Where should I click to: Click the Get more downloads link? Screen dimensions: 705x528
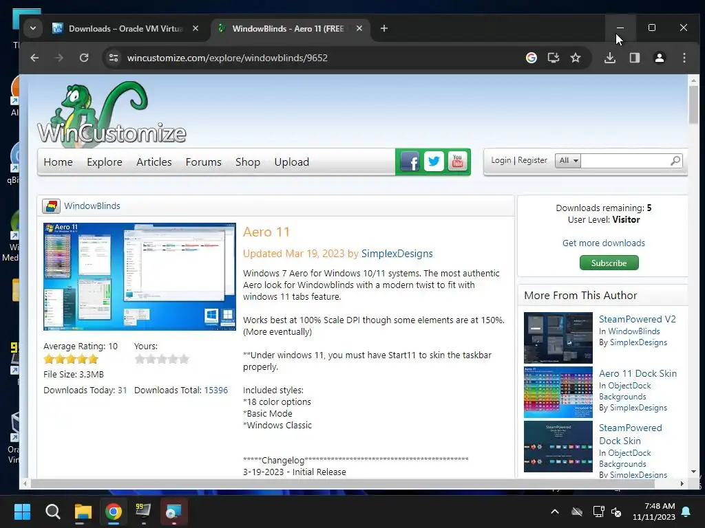point(604,243)
